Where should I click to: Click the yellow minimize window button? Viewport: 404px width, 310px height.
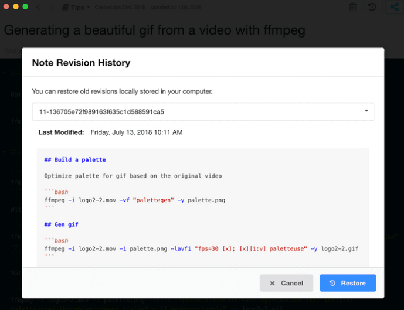coord(16,6)
